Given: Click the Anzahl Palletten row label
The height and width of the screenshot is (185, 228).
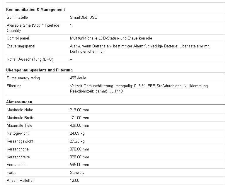Looking at the screenshot, I should pyautogui.click(x=21, y=181).
